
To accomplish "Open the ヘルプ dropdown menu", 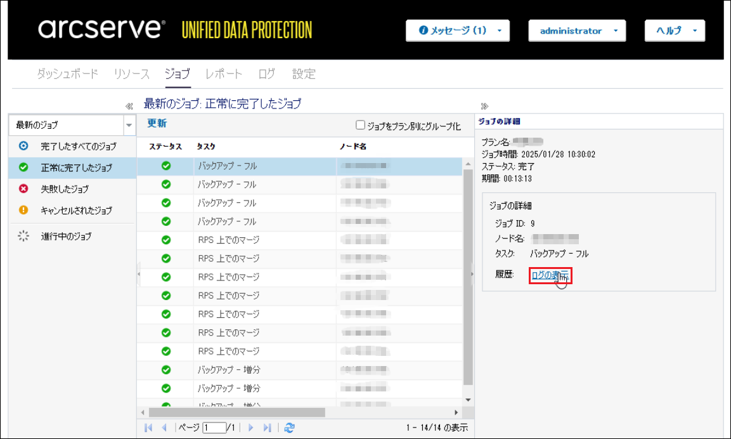I will [x=675, y=31].
